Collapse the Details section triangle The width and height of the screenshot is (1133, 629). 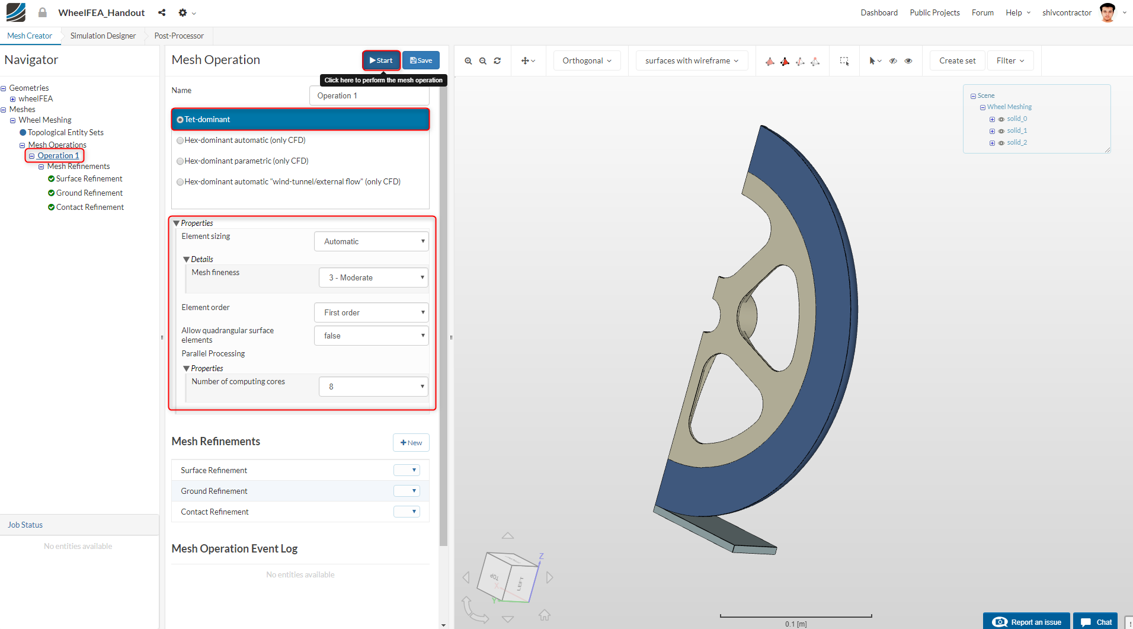pyautogui.click(x=186, y=260)
